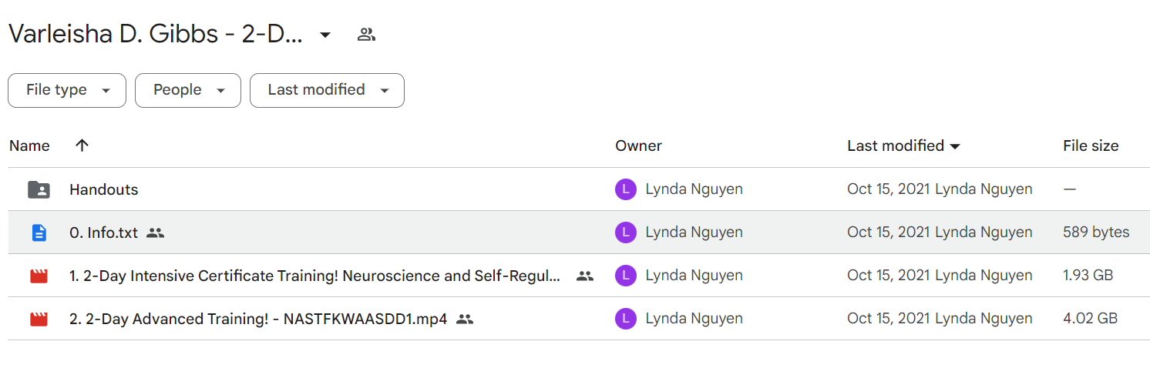Viewport: 1150px width, 368px height.
Task: Reverse sort order using the Name arrow
Action: (x=82, y=146)
